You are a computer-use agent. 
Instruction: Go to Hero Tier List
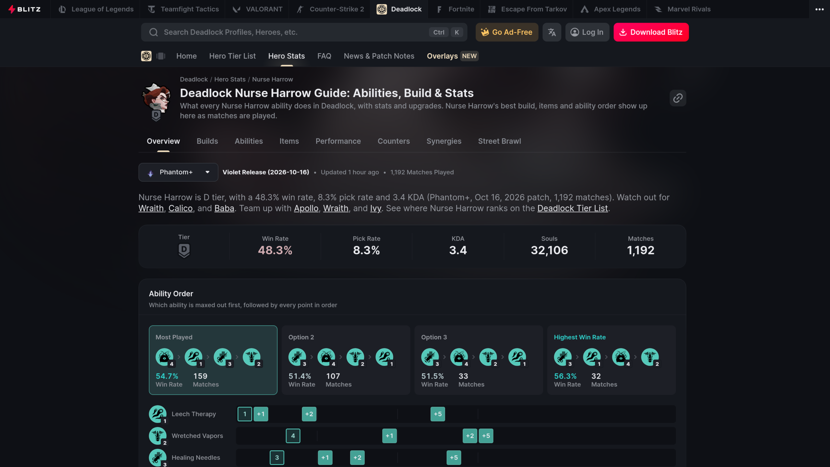pyautogui.click(x=232, y=56)
